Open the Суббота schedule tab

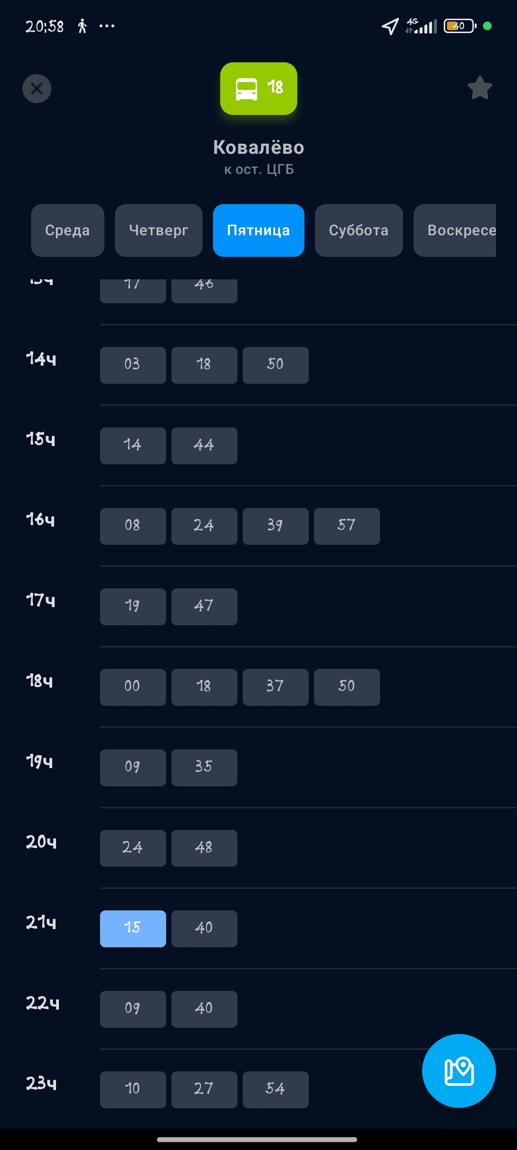pyautogui.click(x=359, y=230)
